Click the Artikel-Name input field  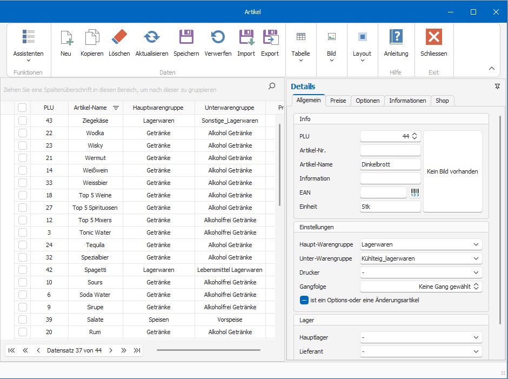390,164
